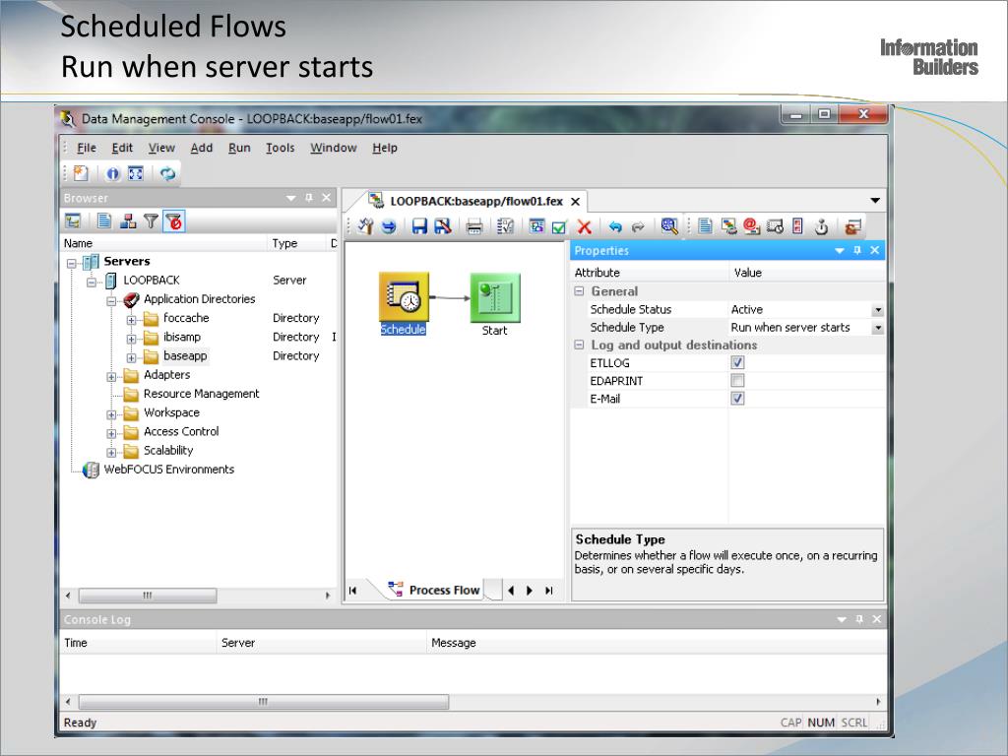Enable the EDAPRINT checkbox
1008x756 pixels.
737,381
